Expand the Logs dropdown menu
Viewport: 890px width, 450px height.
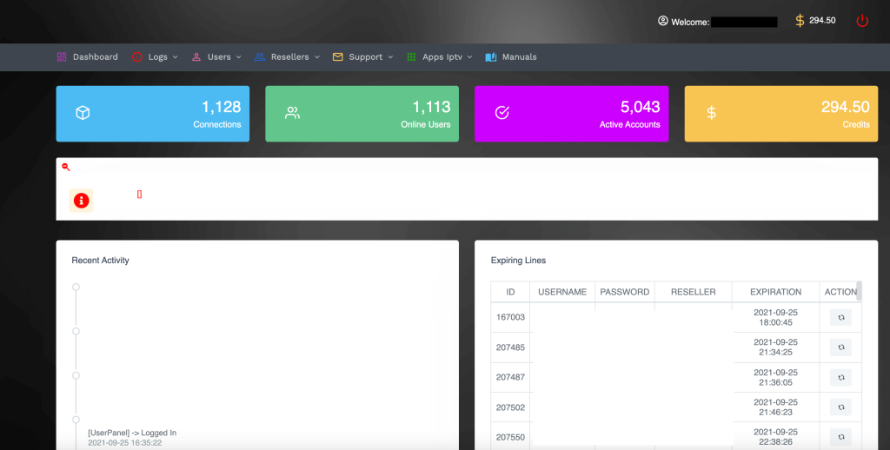(x=155, y=57)
